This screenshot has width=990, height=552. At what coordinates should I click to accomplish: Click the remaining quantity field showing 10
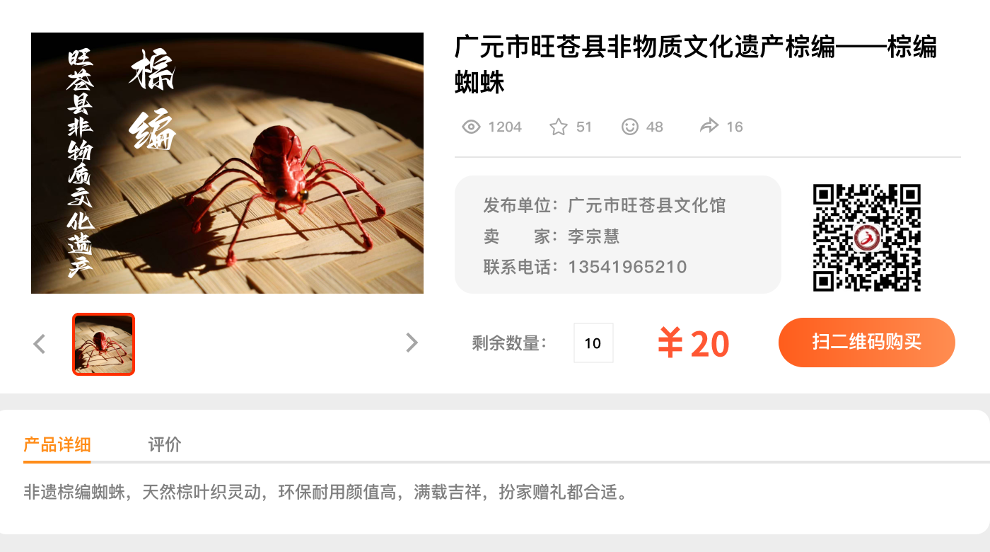pyautogui.click(x=593, y=343)
